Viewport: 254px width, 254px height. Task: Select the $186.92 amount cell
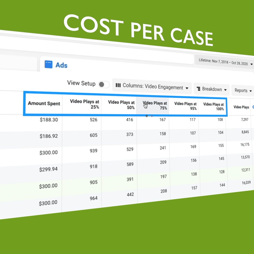point(49,136)
